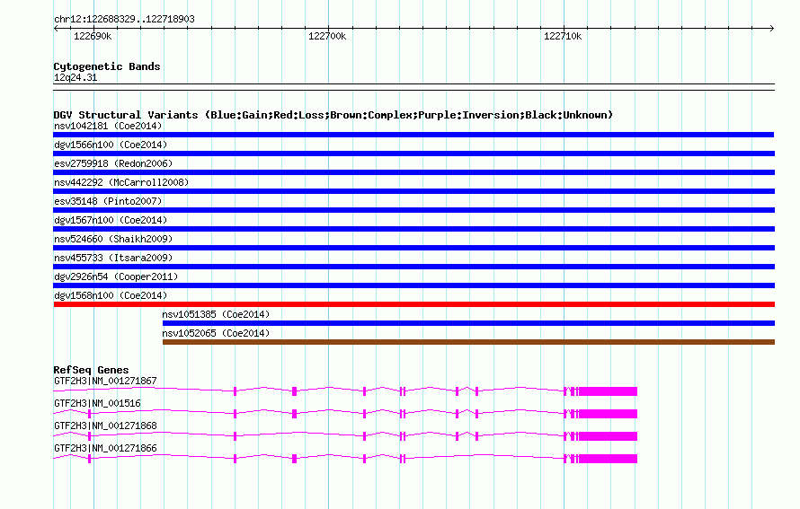This screenshot has width=800, height=509.
Task: Open the nsv524660 (Shaikh2009) label
Action: tap(113, 239)
